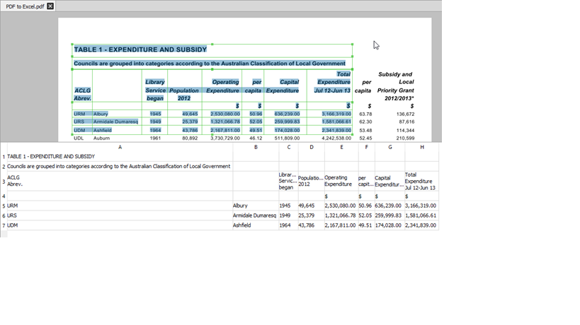The image size is (580, 325).
Task: Click cell 'TABLE 1 - EXPENDITURE AND SUBSIDY' in preview
Action: 120,156
